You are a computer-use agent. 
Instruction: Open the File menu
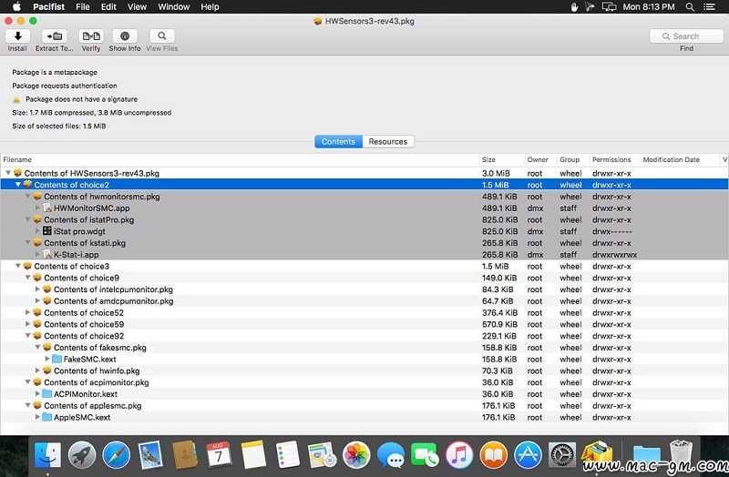coord(83,7)
